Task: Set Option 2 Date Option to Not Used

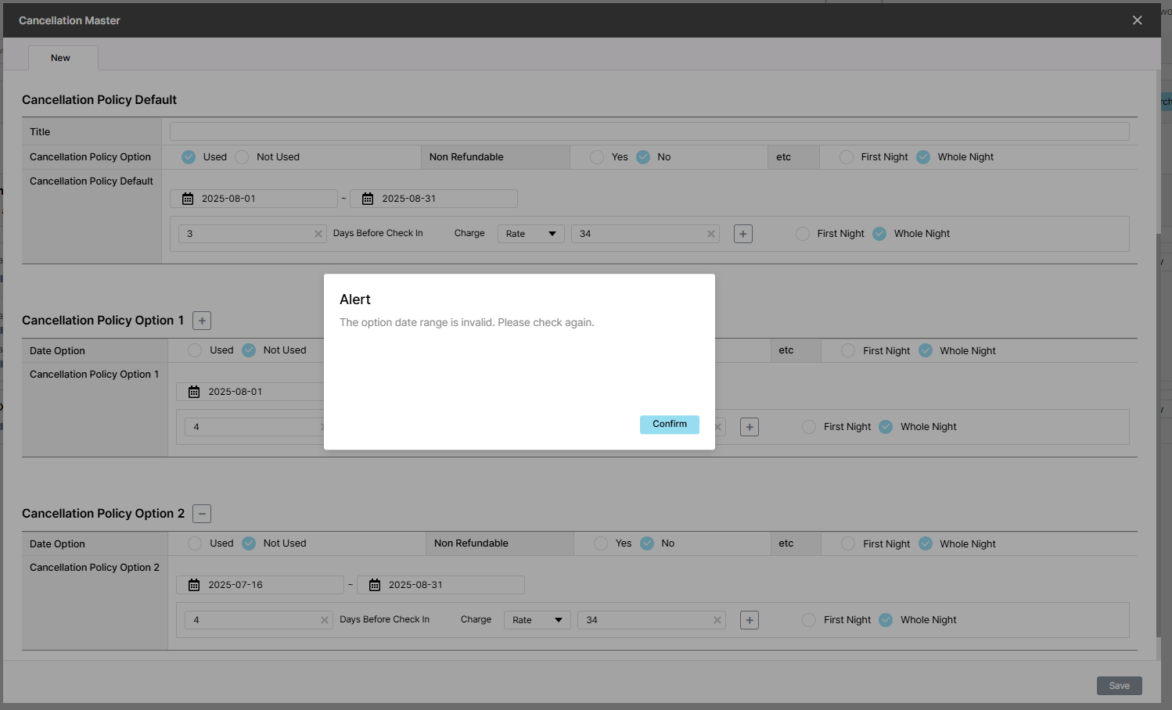Action: (x=249, y=543)
